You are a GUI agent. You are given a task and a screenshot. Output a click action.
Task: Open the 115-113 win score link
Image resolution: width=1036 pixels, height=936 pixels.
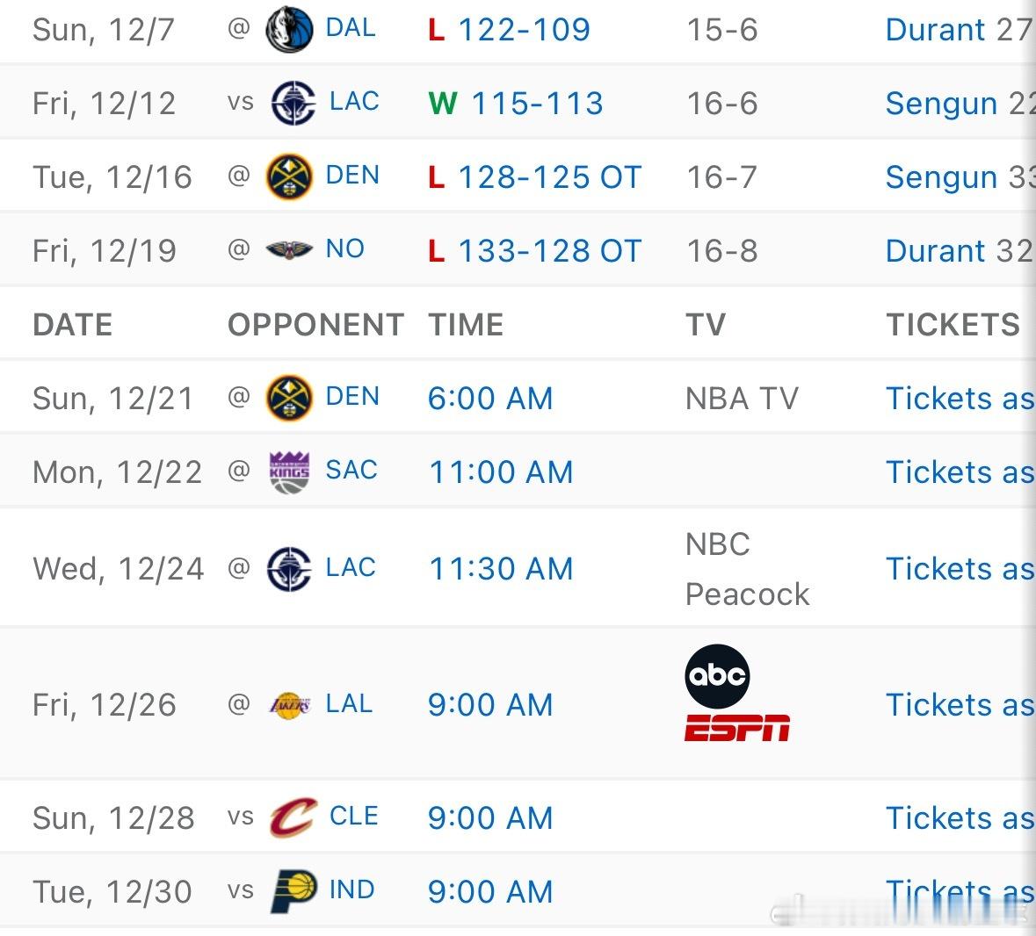point(537,104)
